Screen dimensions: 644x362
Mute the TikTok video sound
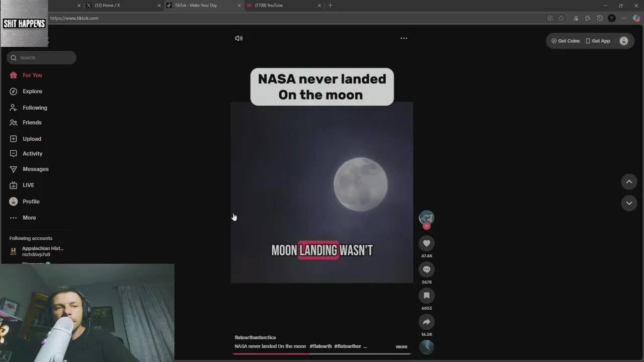(x=239, y=38)
